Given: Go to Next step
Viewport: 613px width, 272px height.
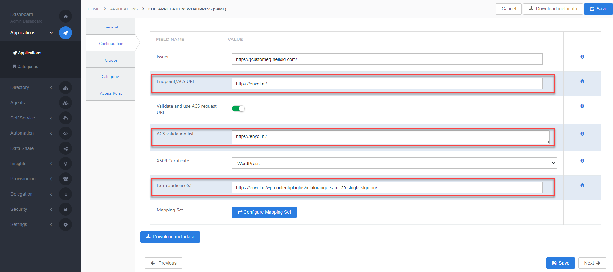Looking at the screenshot, I should pos(592,263).
